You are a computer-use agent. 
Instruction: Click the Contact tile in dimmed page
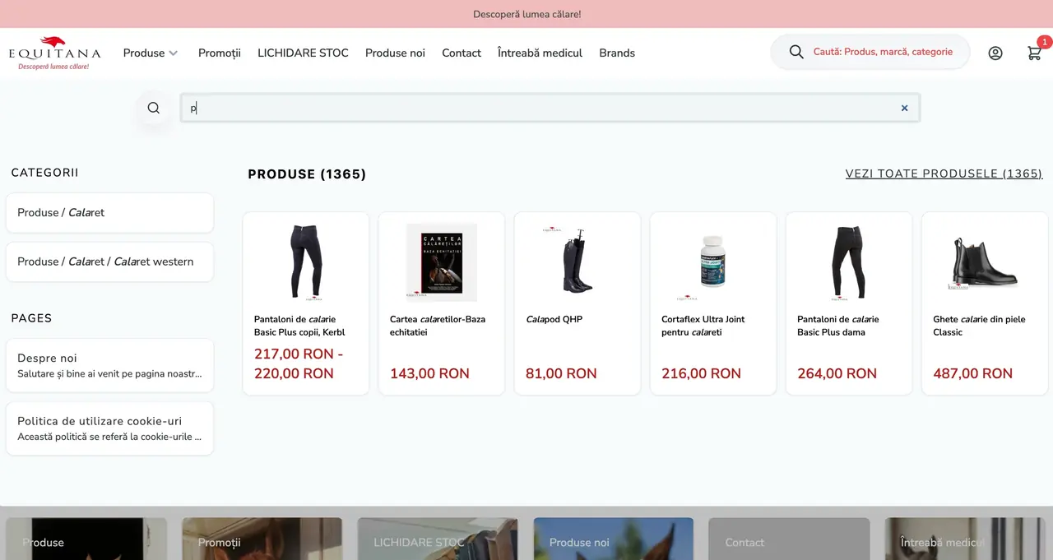pyautogui.click(x=789, y=539)
